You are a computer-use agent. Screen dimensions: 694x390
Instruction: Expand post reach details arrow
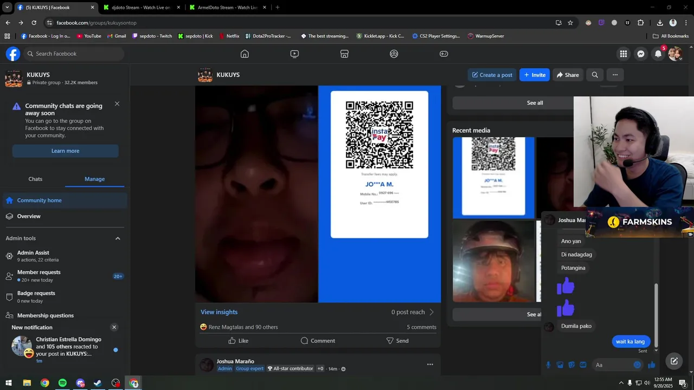pos(432,312)
